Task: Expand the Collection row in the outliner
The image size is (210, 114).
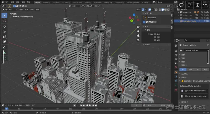Action: click(x=178, y=12)
